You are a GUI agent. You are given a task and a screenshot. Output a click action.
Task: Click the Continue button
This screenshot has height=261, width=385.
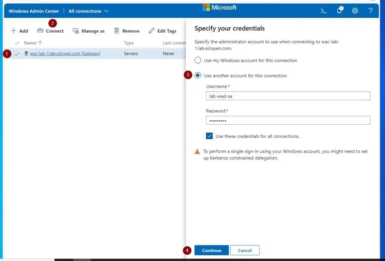[x=211, y=250]
